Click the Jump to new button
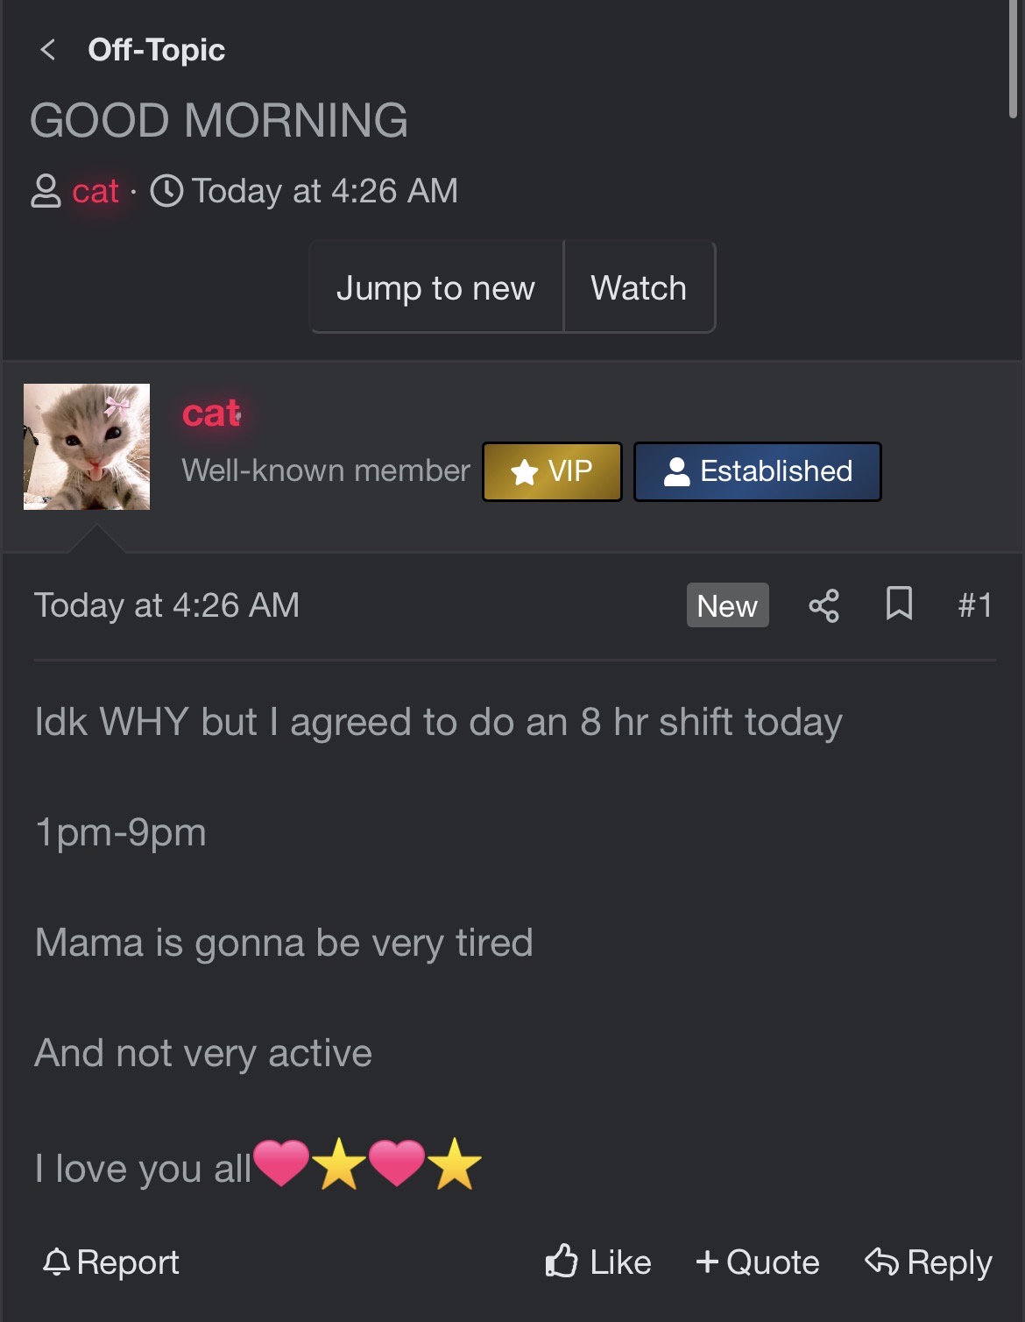This screenshot has width=1025, height=1322. (x=436, y=287)
